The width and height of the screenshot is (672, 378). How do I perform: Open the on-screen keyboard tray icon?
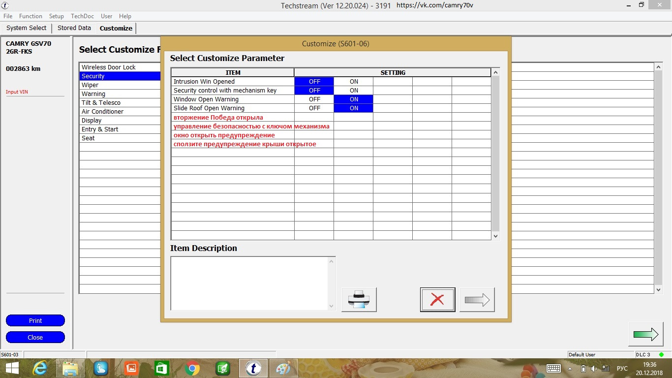(553, 368)
